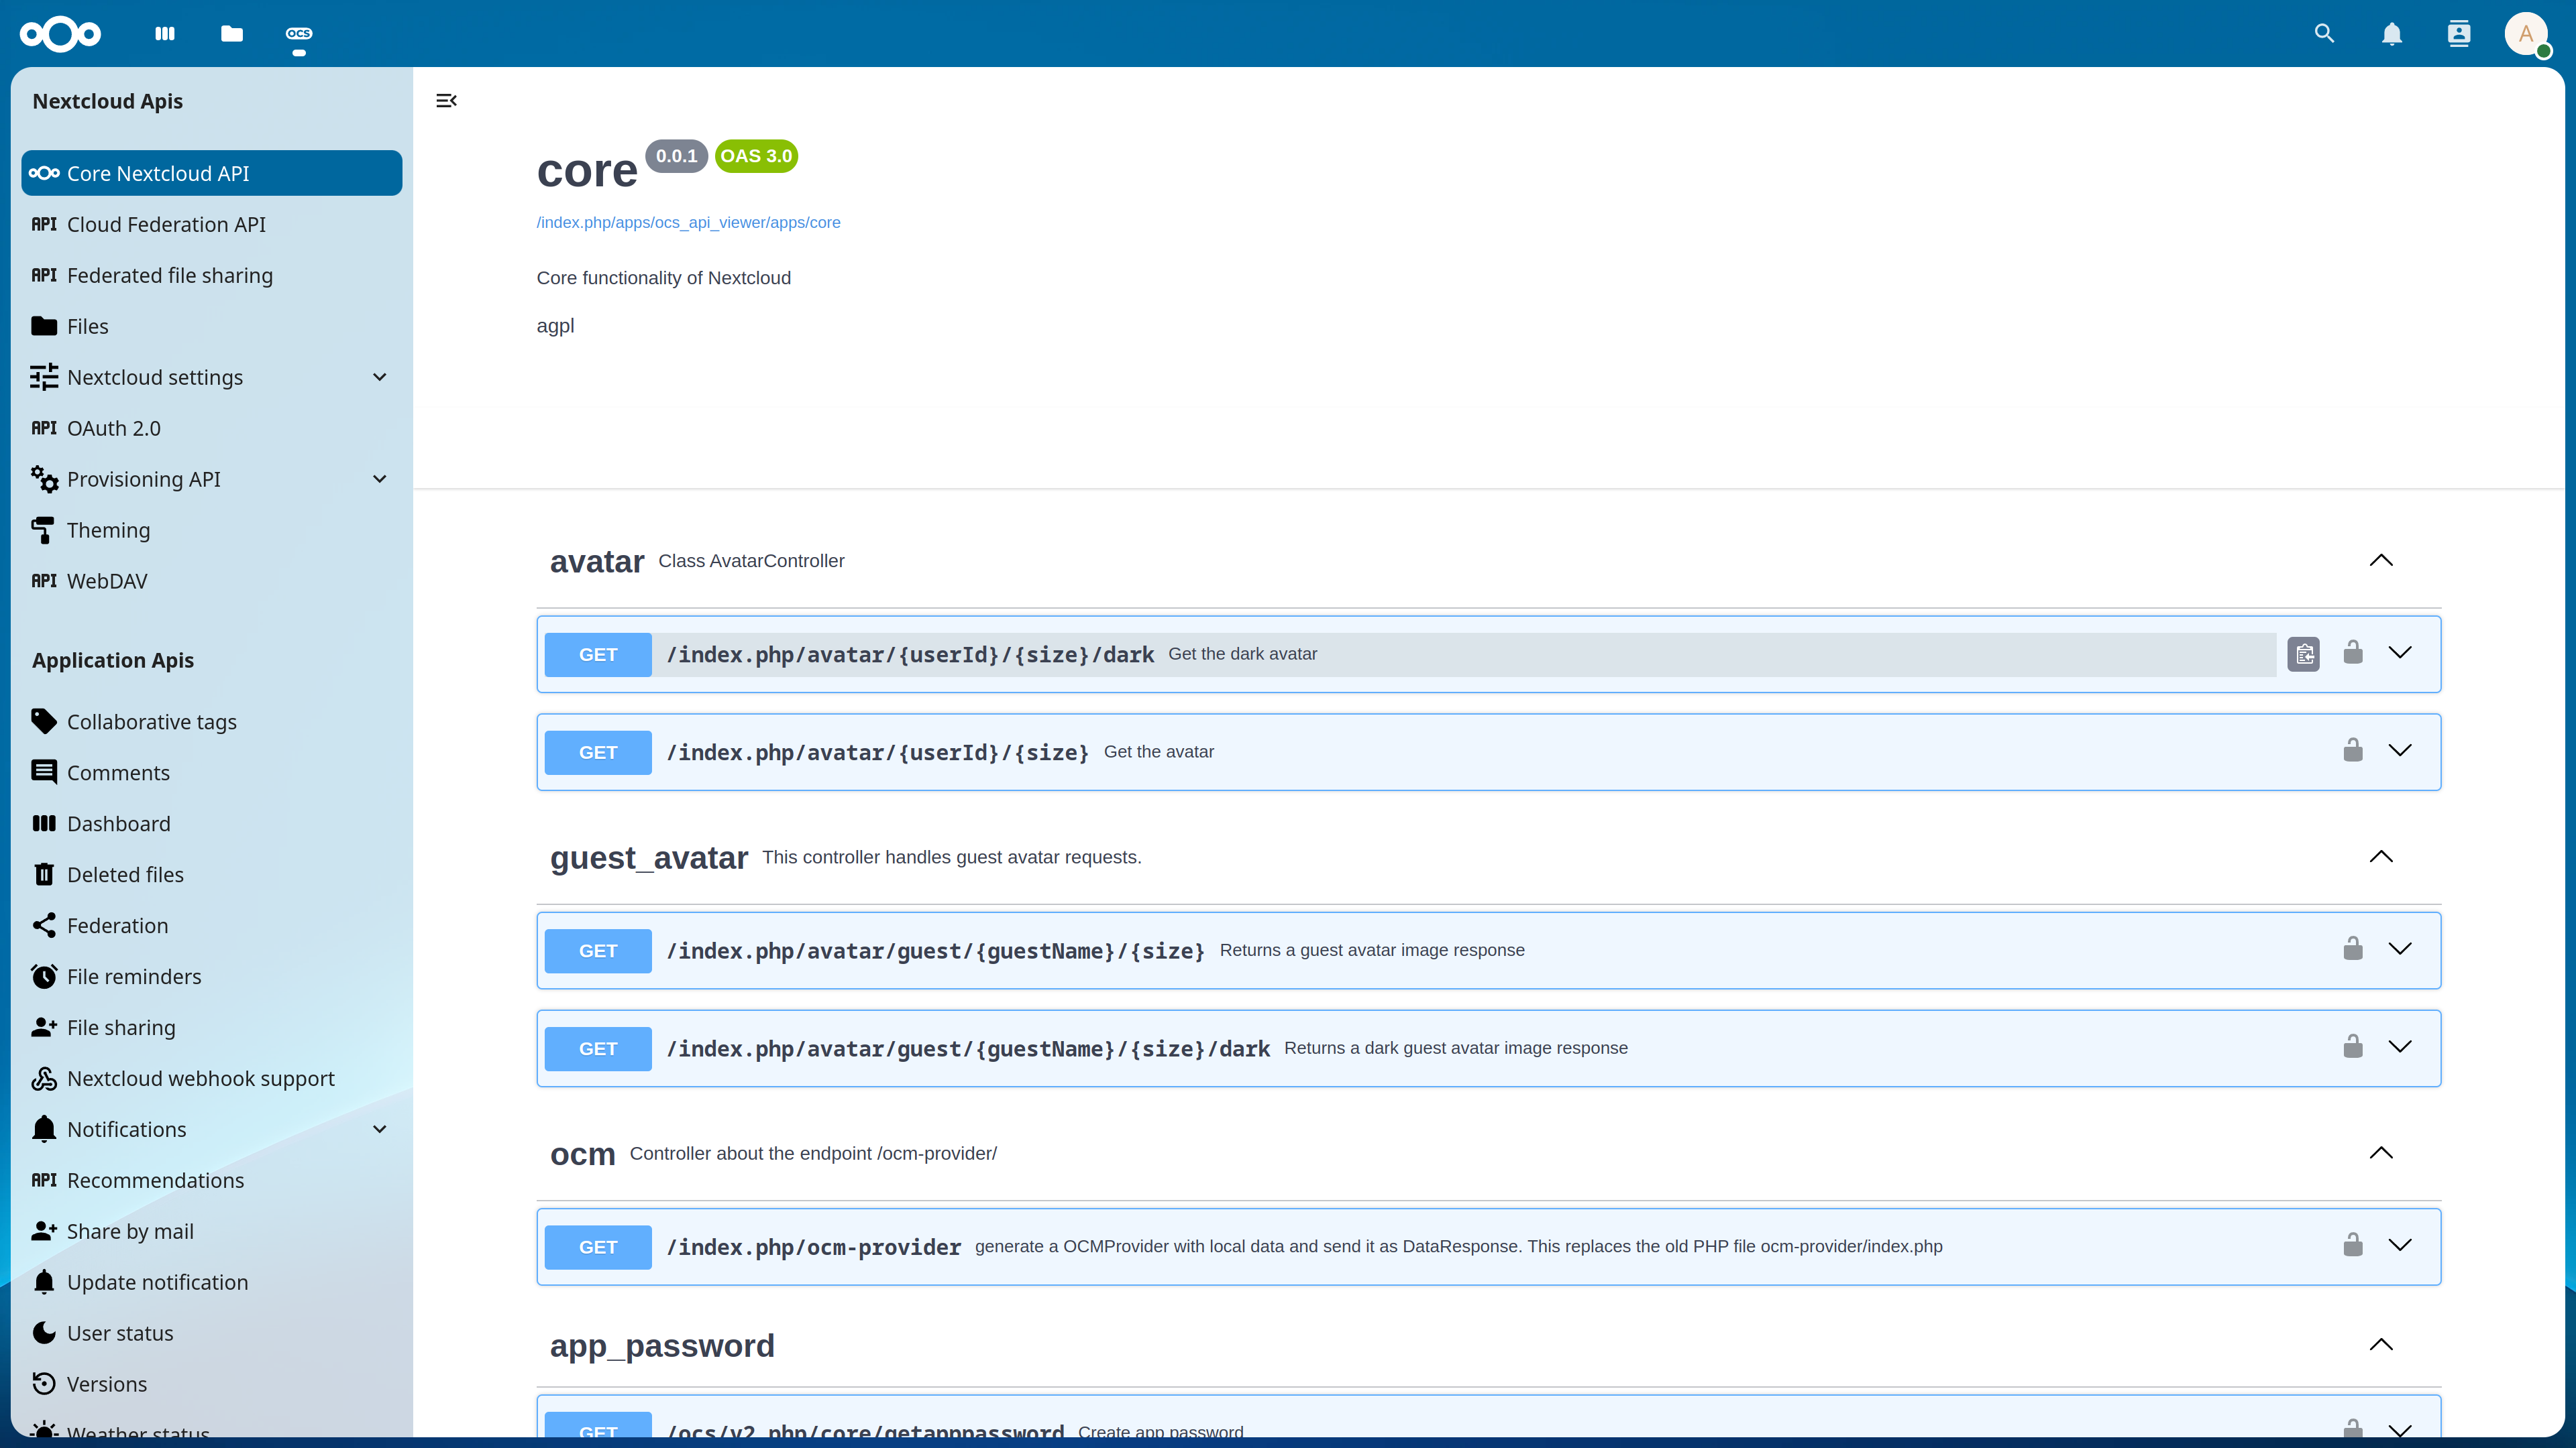The height and width of the screenshot is (1448, 2576).
Task: Open the contacts menu icon
Action: point(2459,34)
